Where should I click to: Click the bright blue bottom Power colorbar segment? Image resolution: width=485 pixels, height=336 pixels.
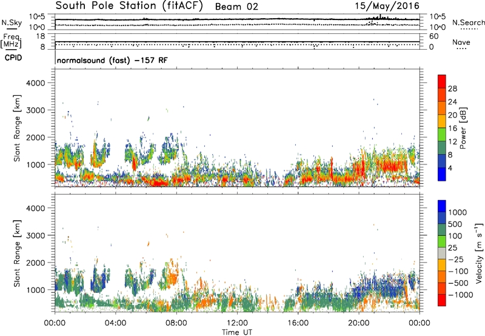click(442, 174)
